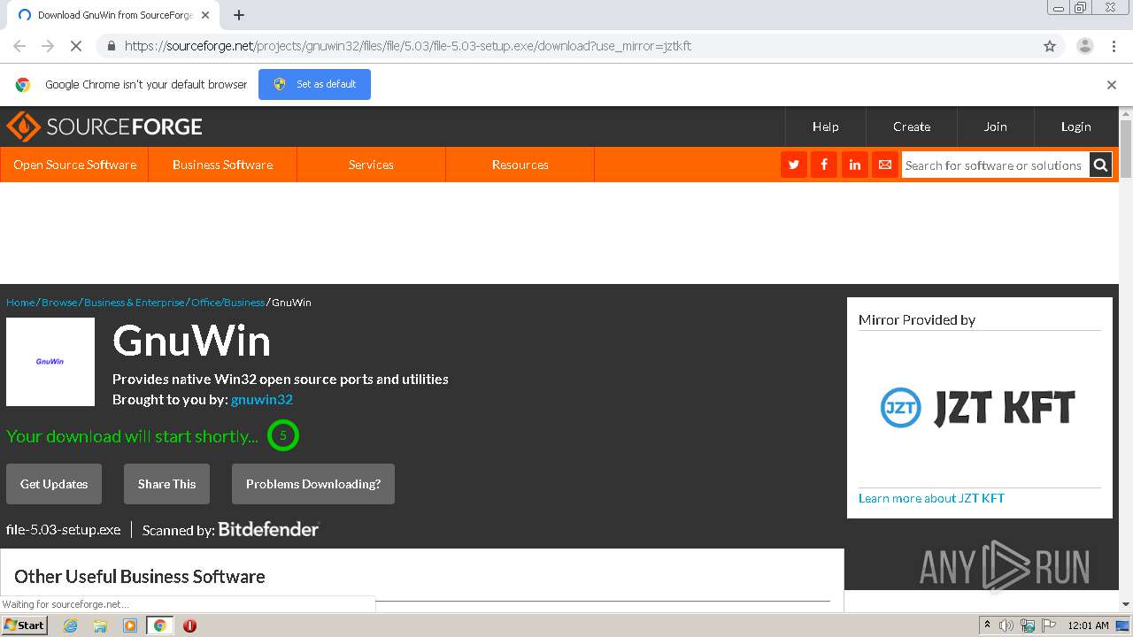Image resolution: width=1133 pixels, height=637 pixels.
Task: Click Problems Downloading? button
Action: tap(313, 484)
